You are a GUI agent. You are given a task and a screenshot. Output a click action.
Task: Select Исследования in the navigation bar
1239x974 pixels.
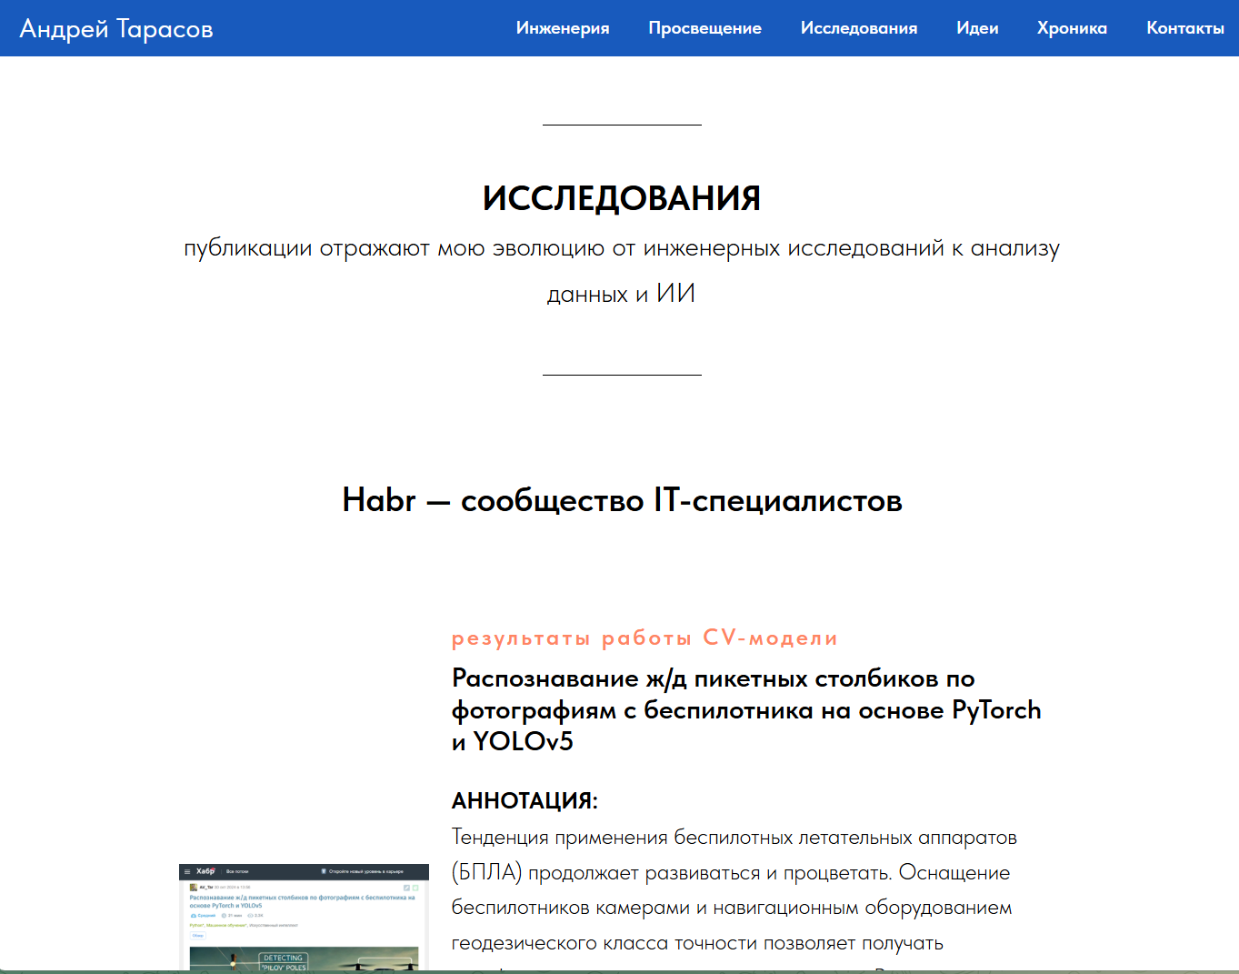(859, 28)
